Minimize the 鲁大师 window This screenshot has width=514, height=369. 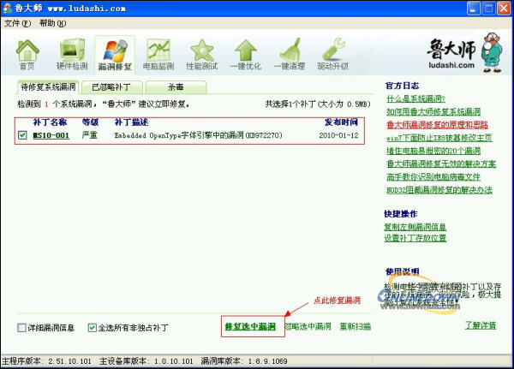(x=474, y=9)
